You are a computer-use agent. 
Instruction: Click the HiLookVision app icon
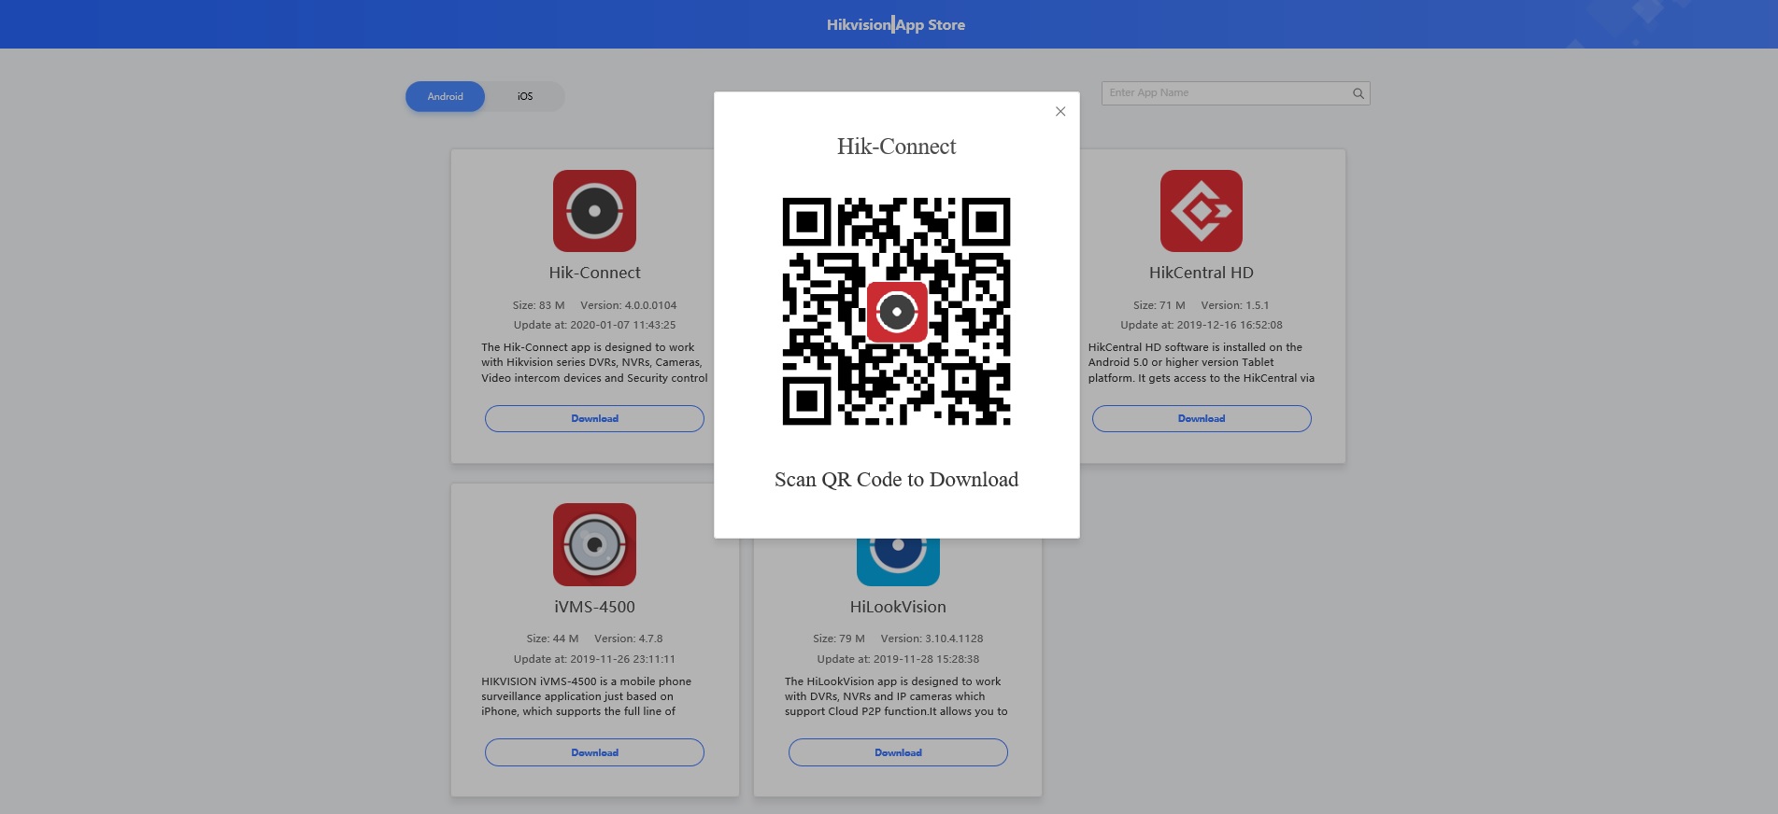(x=898, y=560)
